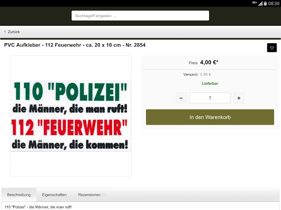Click the Lieferbar availability label
Viewport: 281px width, 210px height.
pyautogui.click(x=210, y=84)
